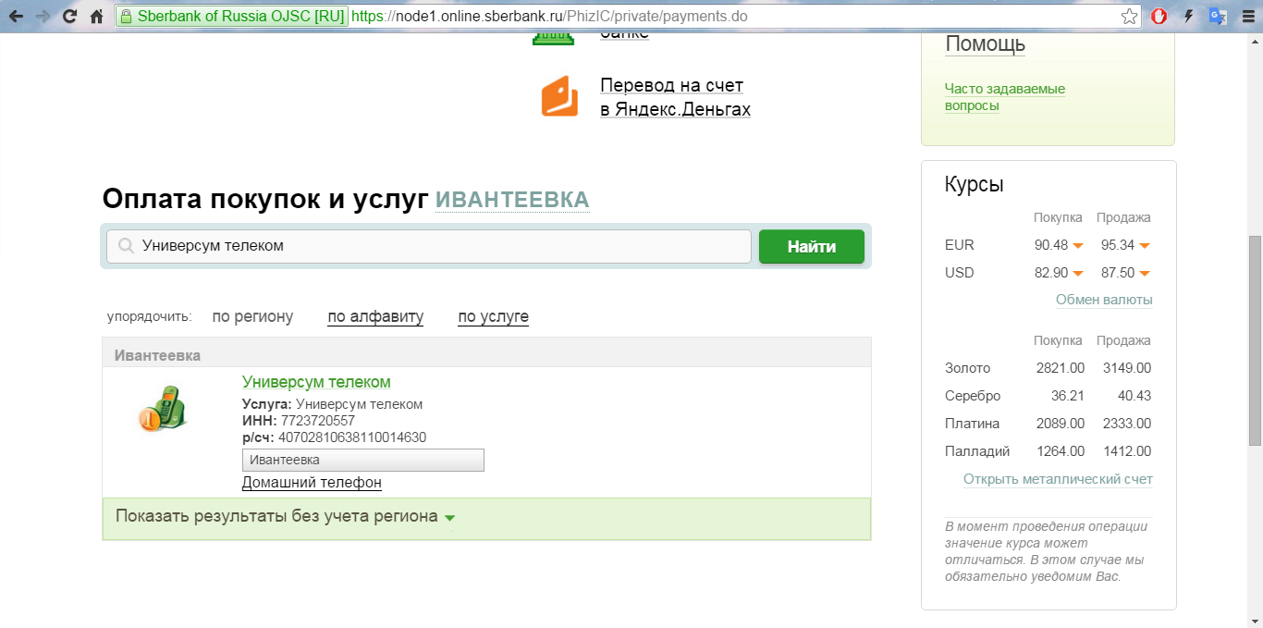This screenshot has height=628, width=1263.
Task: Open the red Opera extension icon
Action: pos(1159,17)
